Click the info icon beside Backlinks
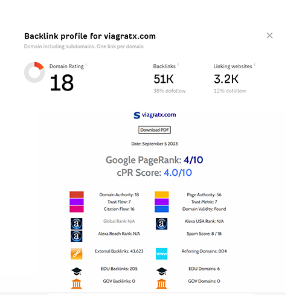The width and height of the screenshot is (302, 302). coord(178,65)
